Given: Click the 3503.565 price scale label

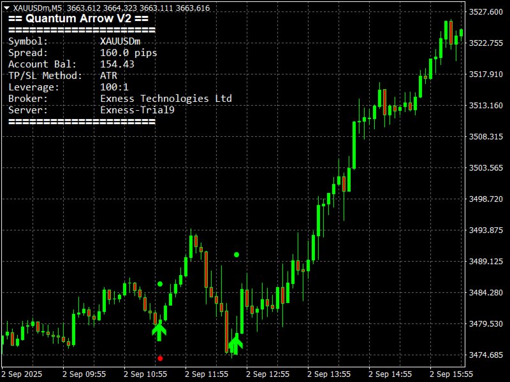Looking at the screenshot, I should point(486,168).
